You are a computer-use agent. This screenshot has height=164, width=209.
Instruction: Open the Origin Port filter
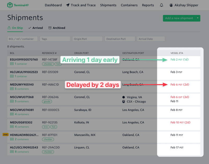click(87, 39)
